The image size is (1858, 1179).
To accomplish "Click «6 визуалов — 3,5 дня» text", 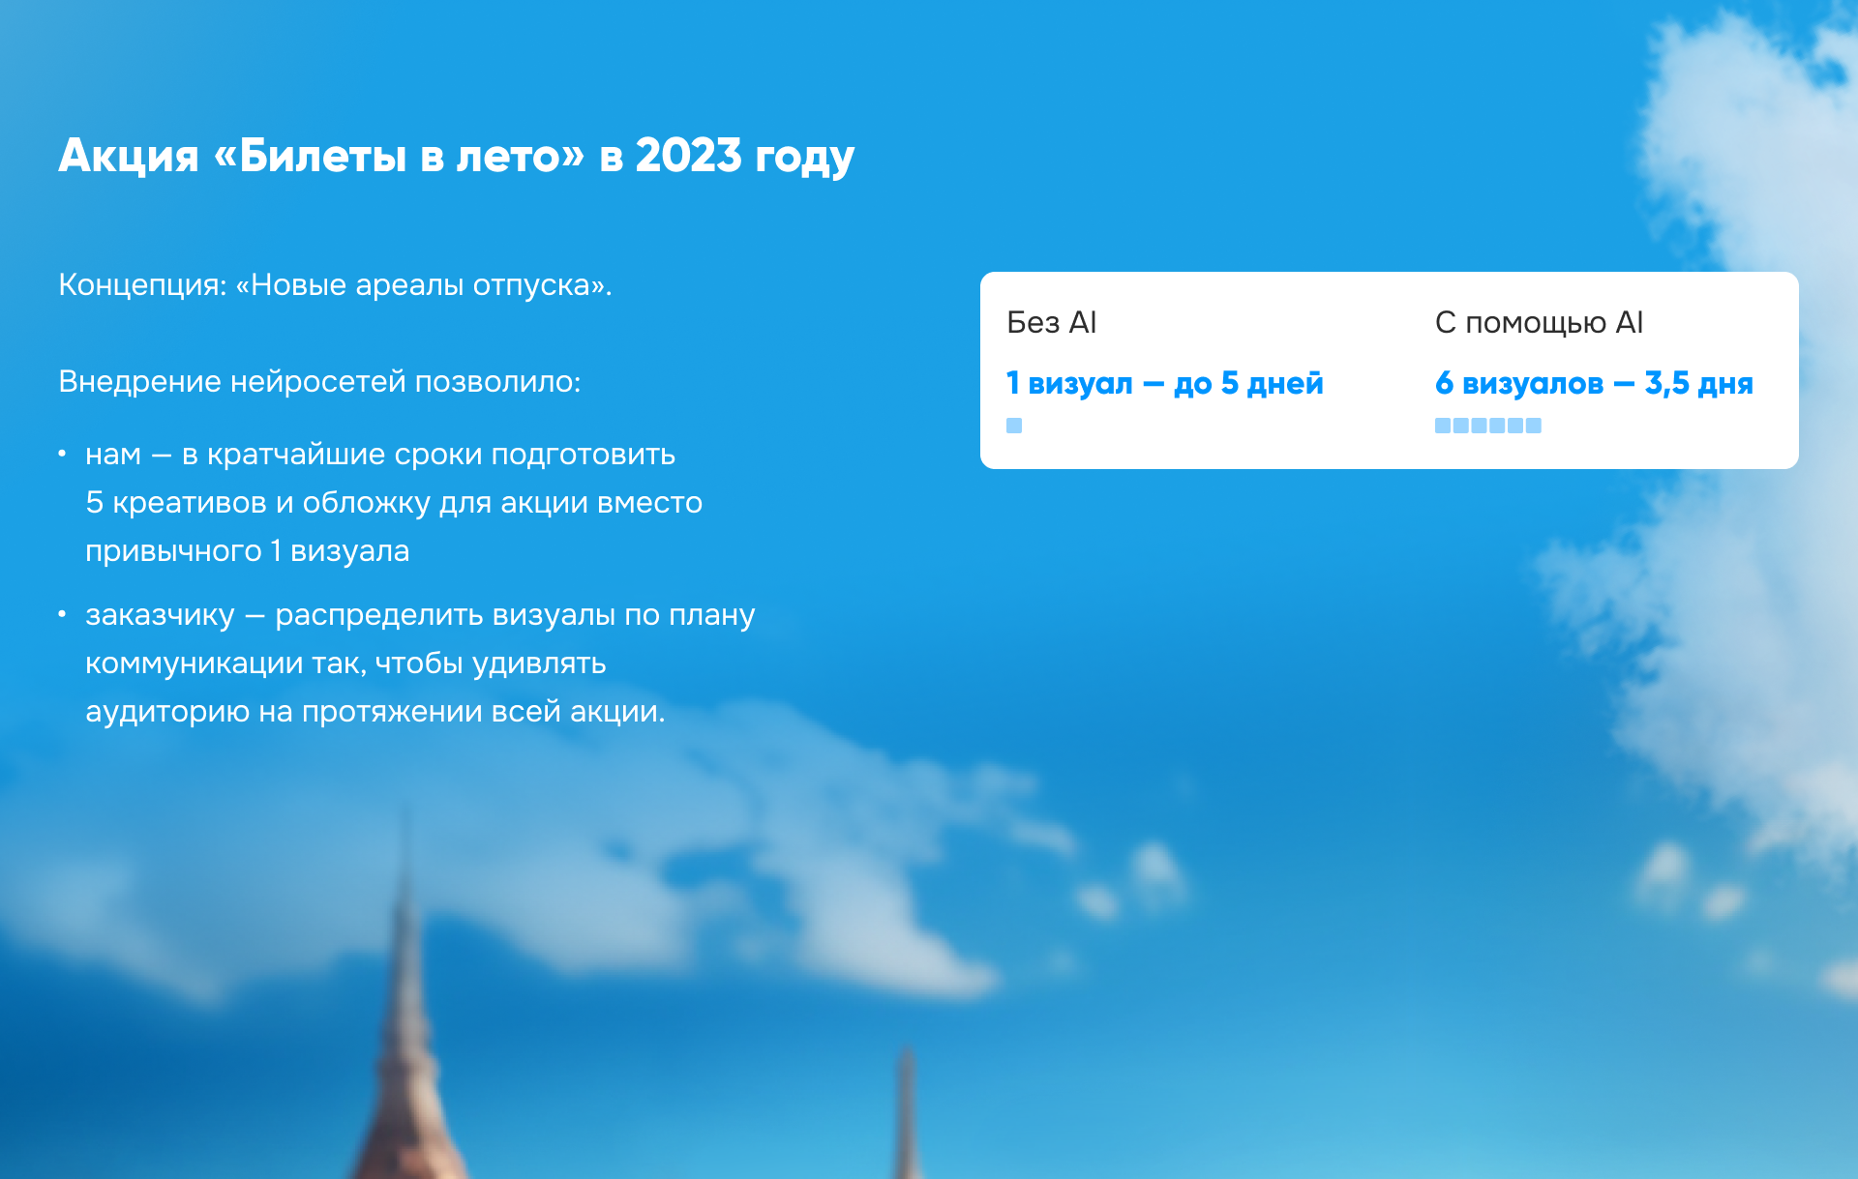I will [1593, 384].
